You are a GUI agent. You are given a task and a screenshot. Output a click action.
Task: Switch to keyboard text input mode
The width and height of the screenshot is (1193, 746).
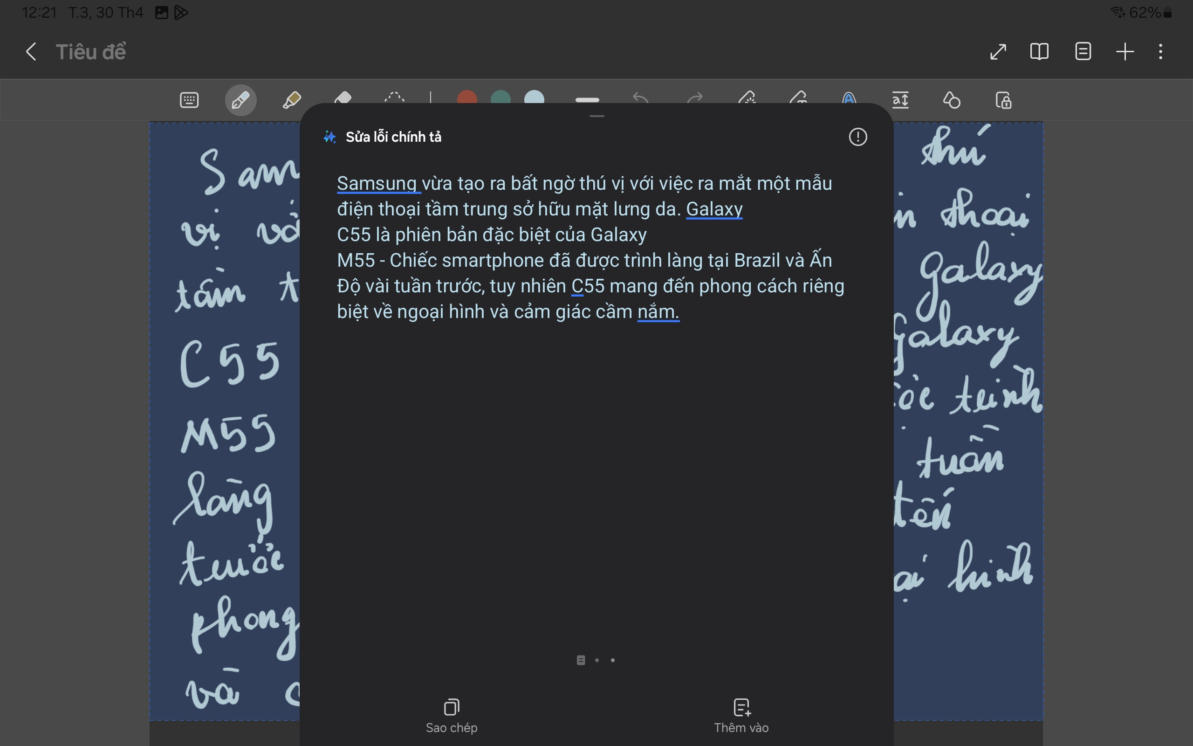click(x=189, y=100)
